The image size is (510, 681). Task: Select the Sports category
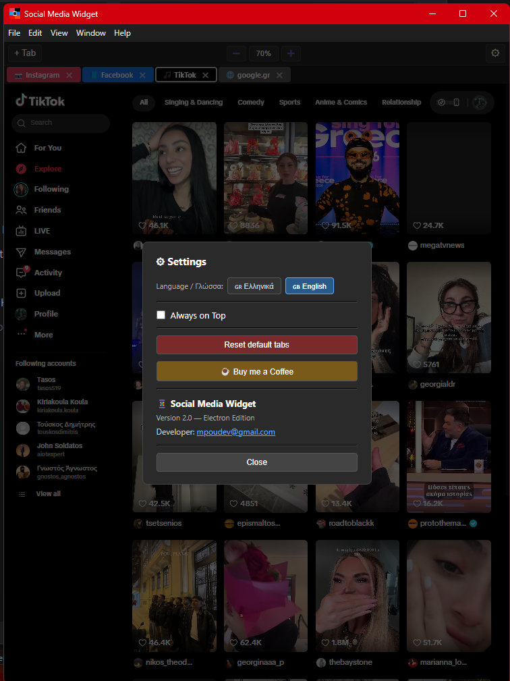point(289,103)
